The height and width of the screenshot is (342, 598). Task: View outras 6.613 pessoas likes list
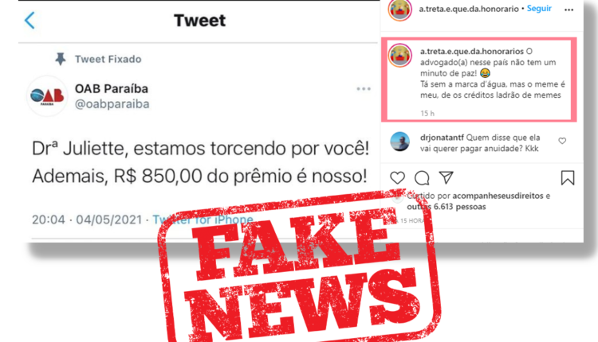coord(447,207)
